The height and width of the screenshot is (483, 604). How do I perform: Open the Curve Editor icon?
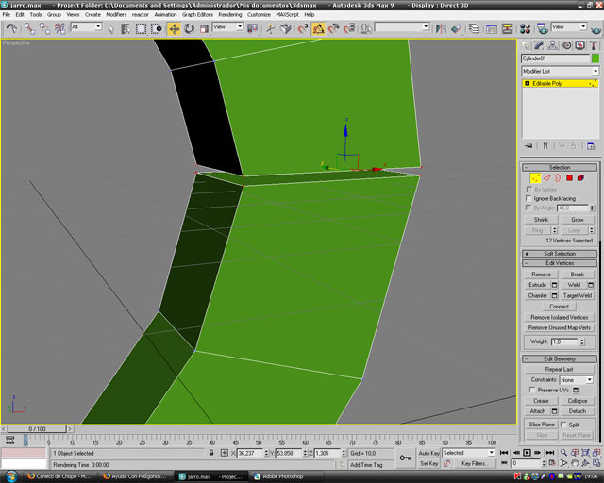[492, 29]
